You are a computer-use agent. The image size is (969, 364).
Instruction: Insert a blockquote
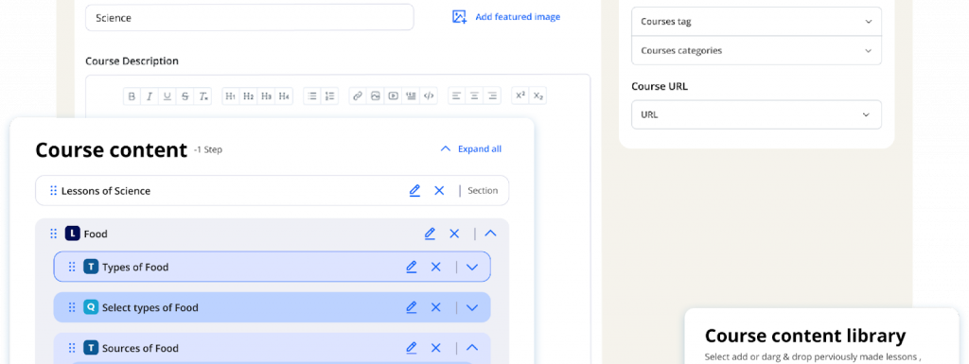(x=411, y=96)
